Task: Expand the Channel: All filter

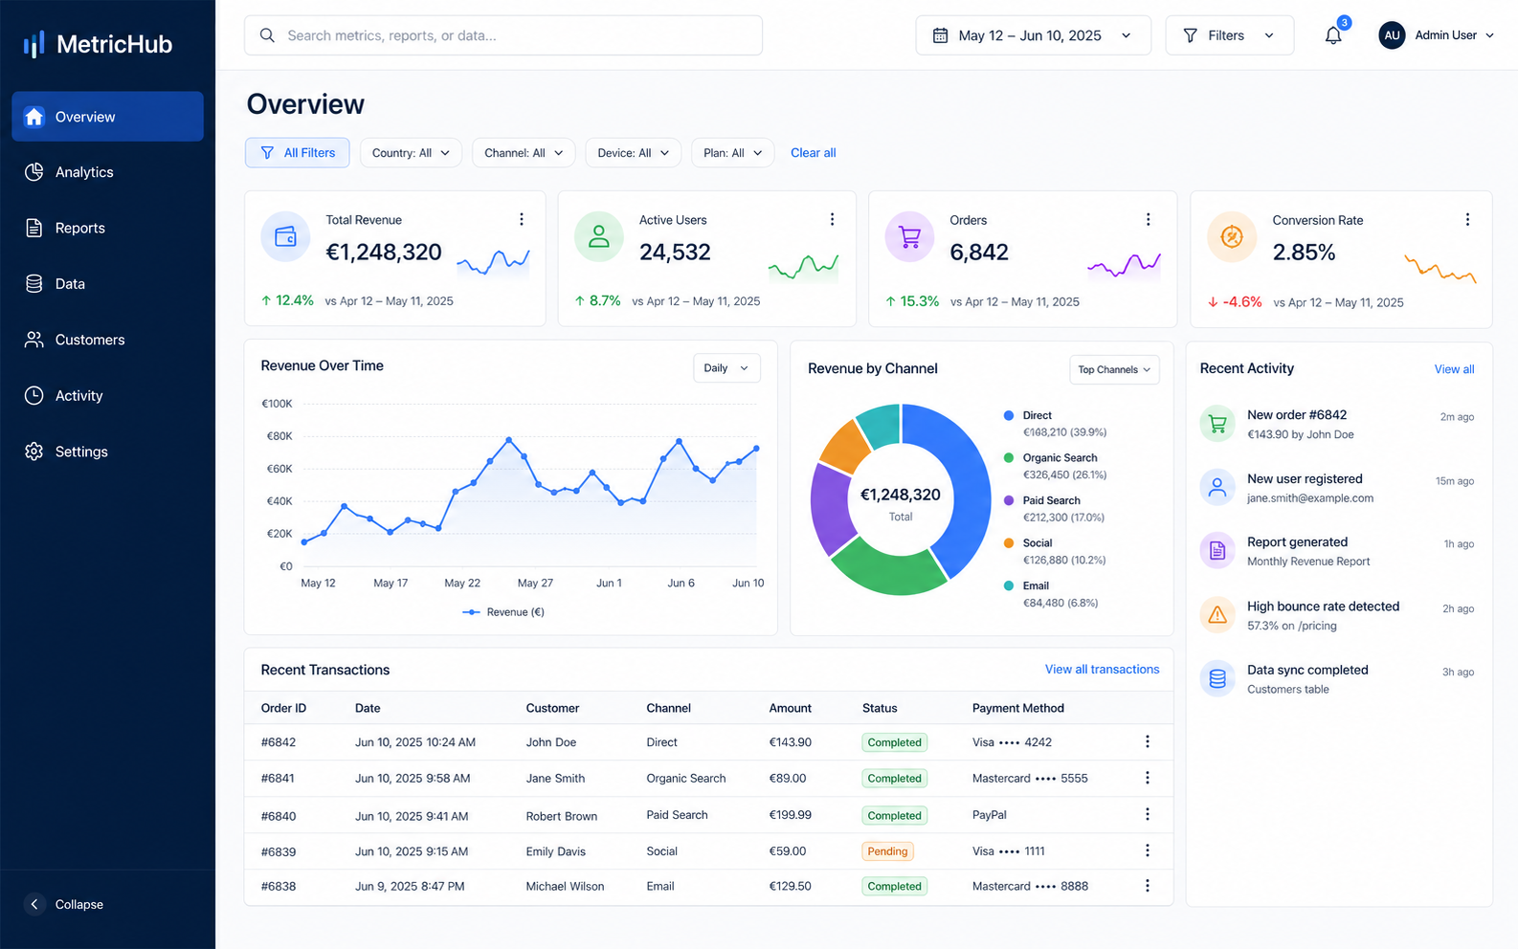Action: click(524, 153)
